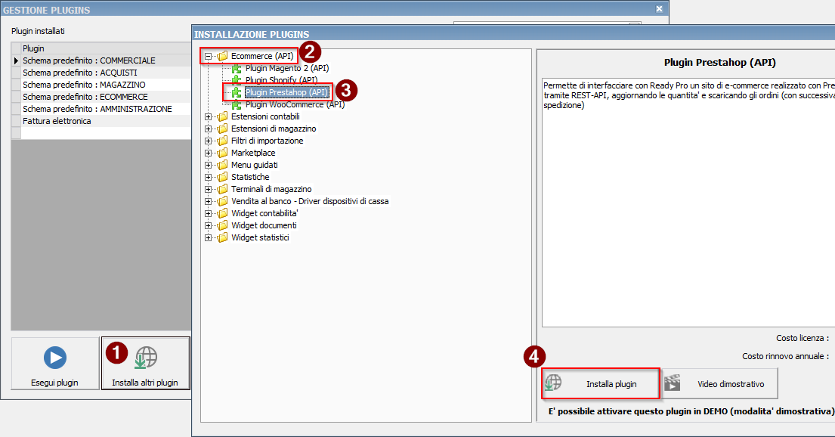Click the Video dimostrativo clapperboard icon
The image size is (835, 437).
pos(673,384)
